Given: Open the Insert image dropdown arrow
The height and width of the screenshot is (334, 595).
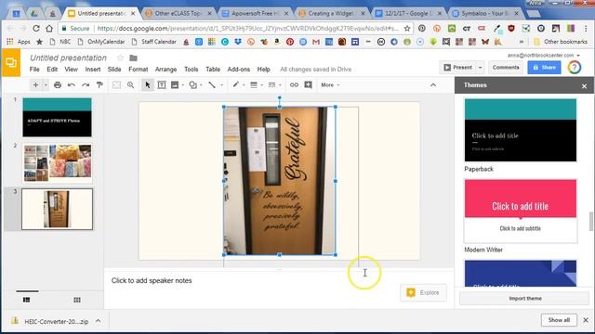Looking at the screenshot, I should coord(183,85).
